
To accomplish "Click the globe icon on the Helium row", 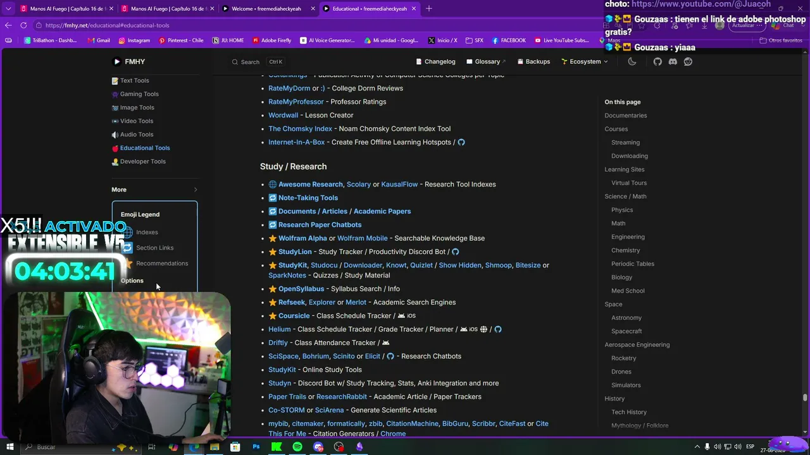I will [x=483, y=329].
